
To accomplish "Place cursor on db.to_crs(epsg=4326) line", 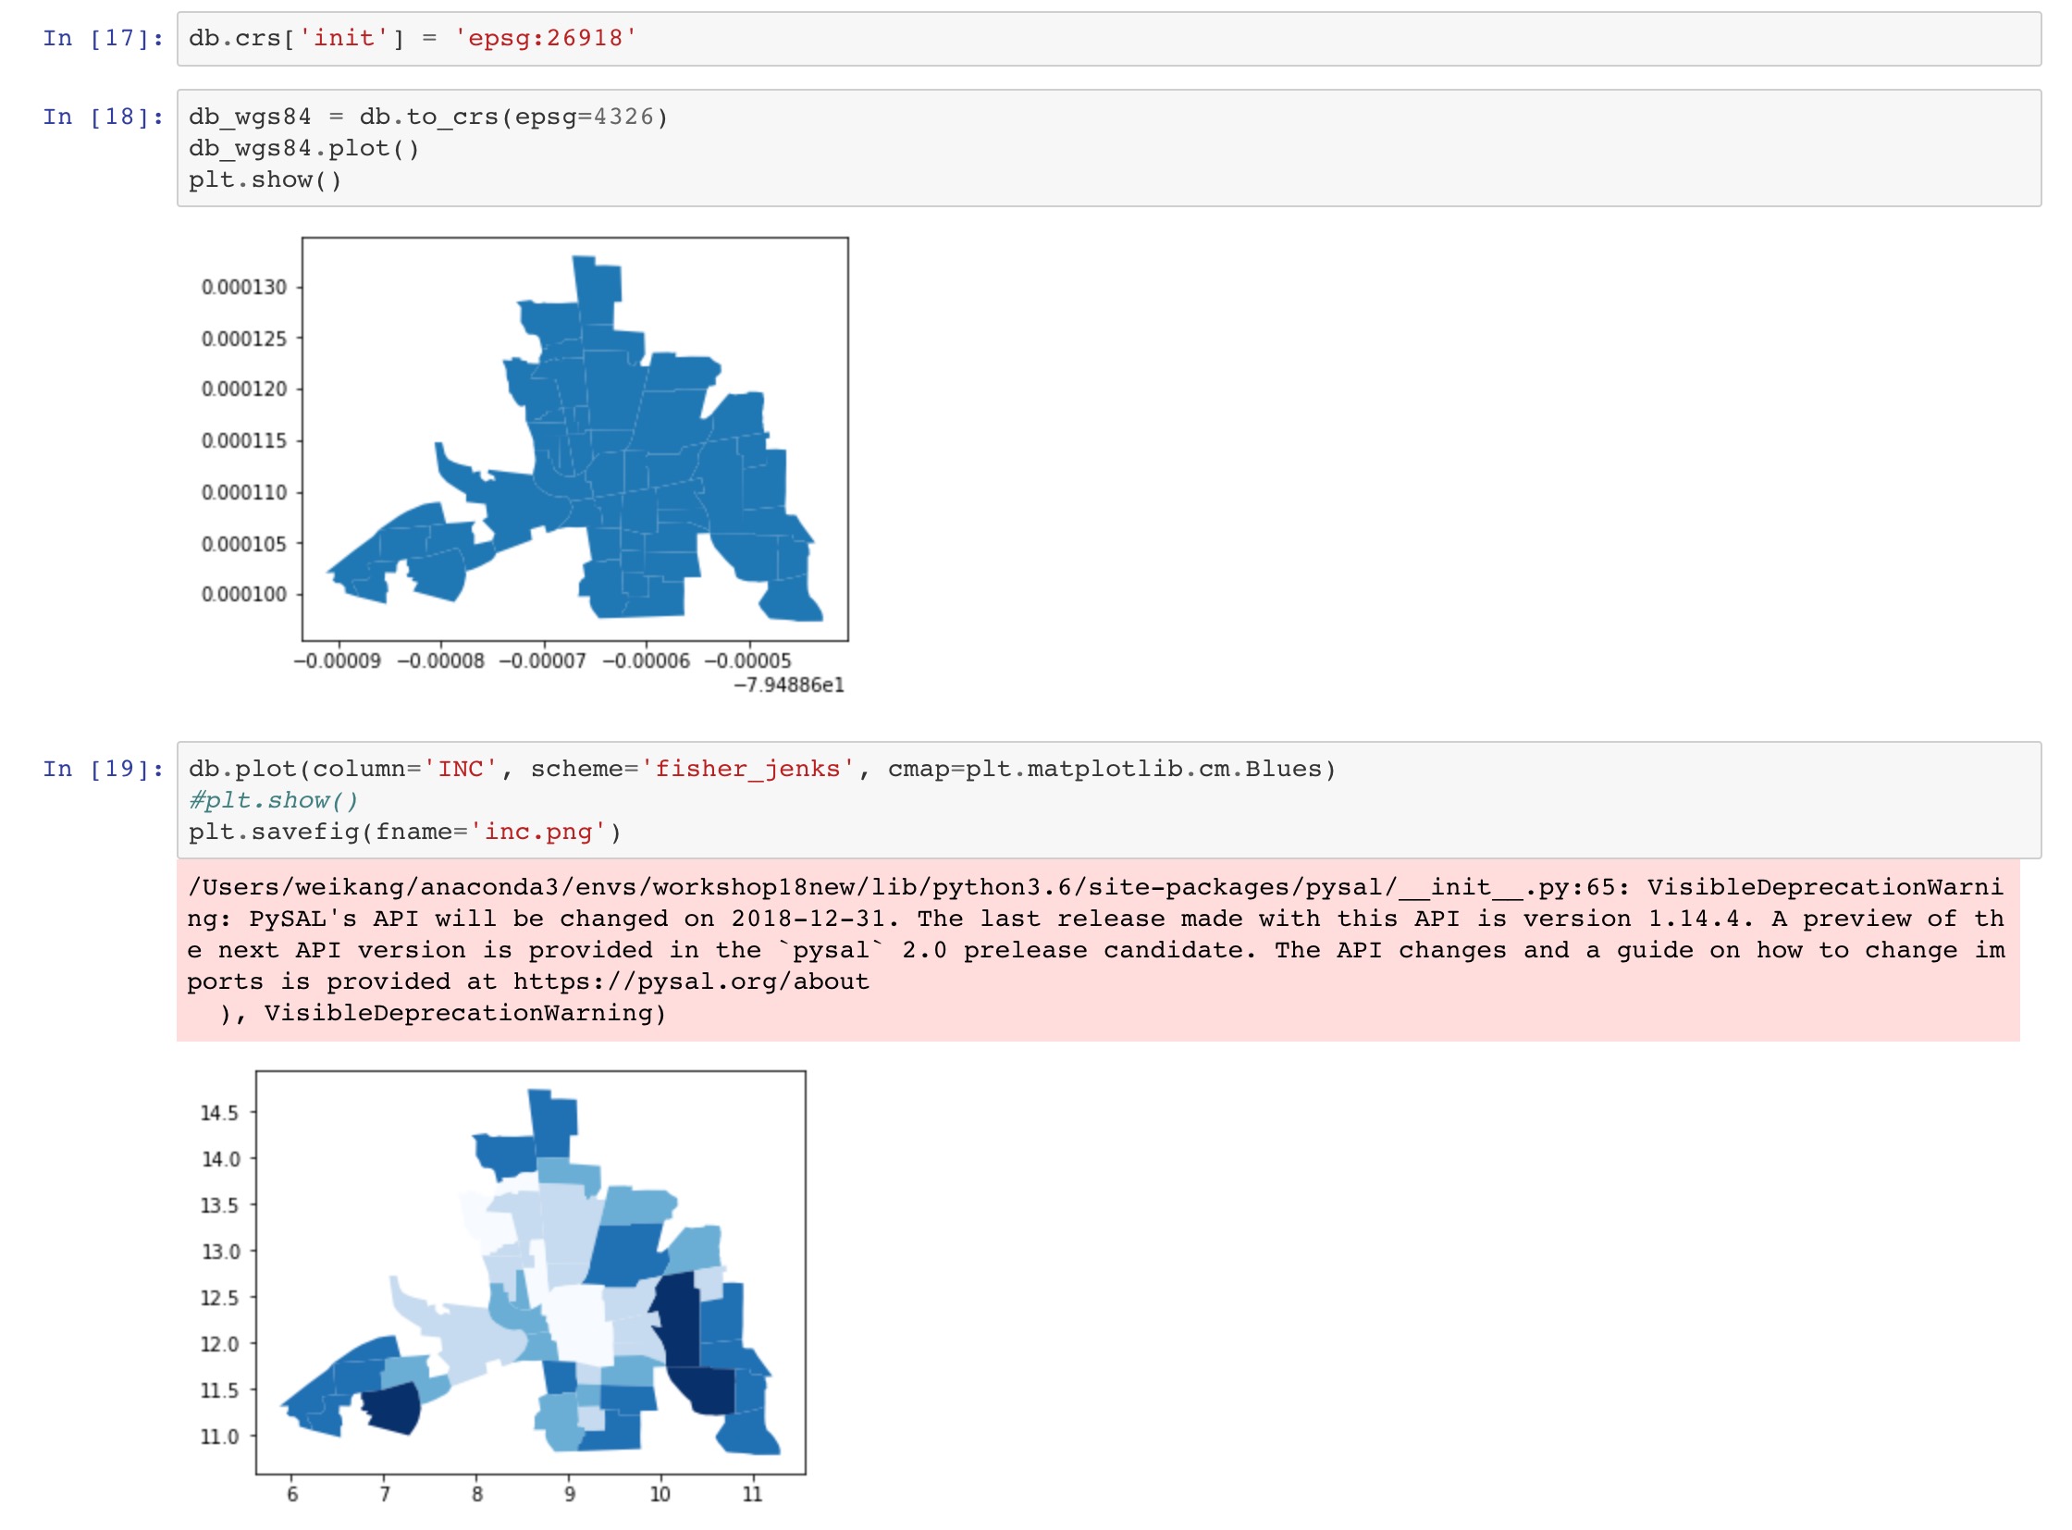I will click(x=428, y=117).
